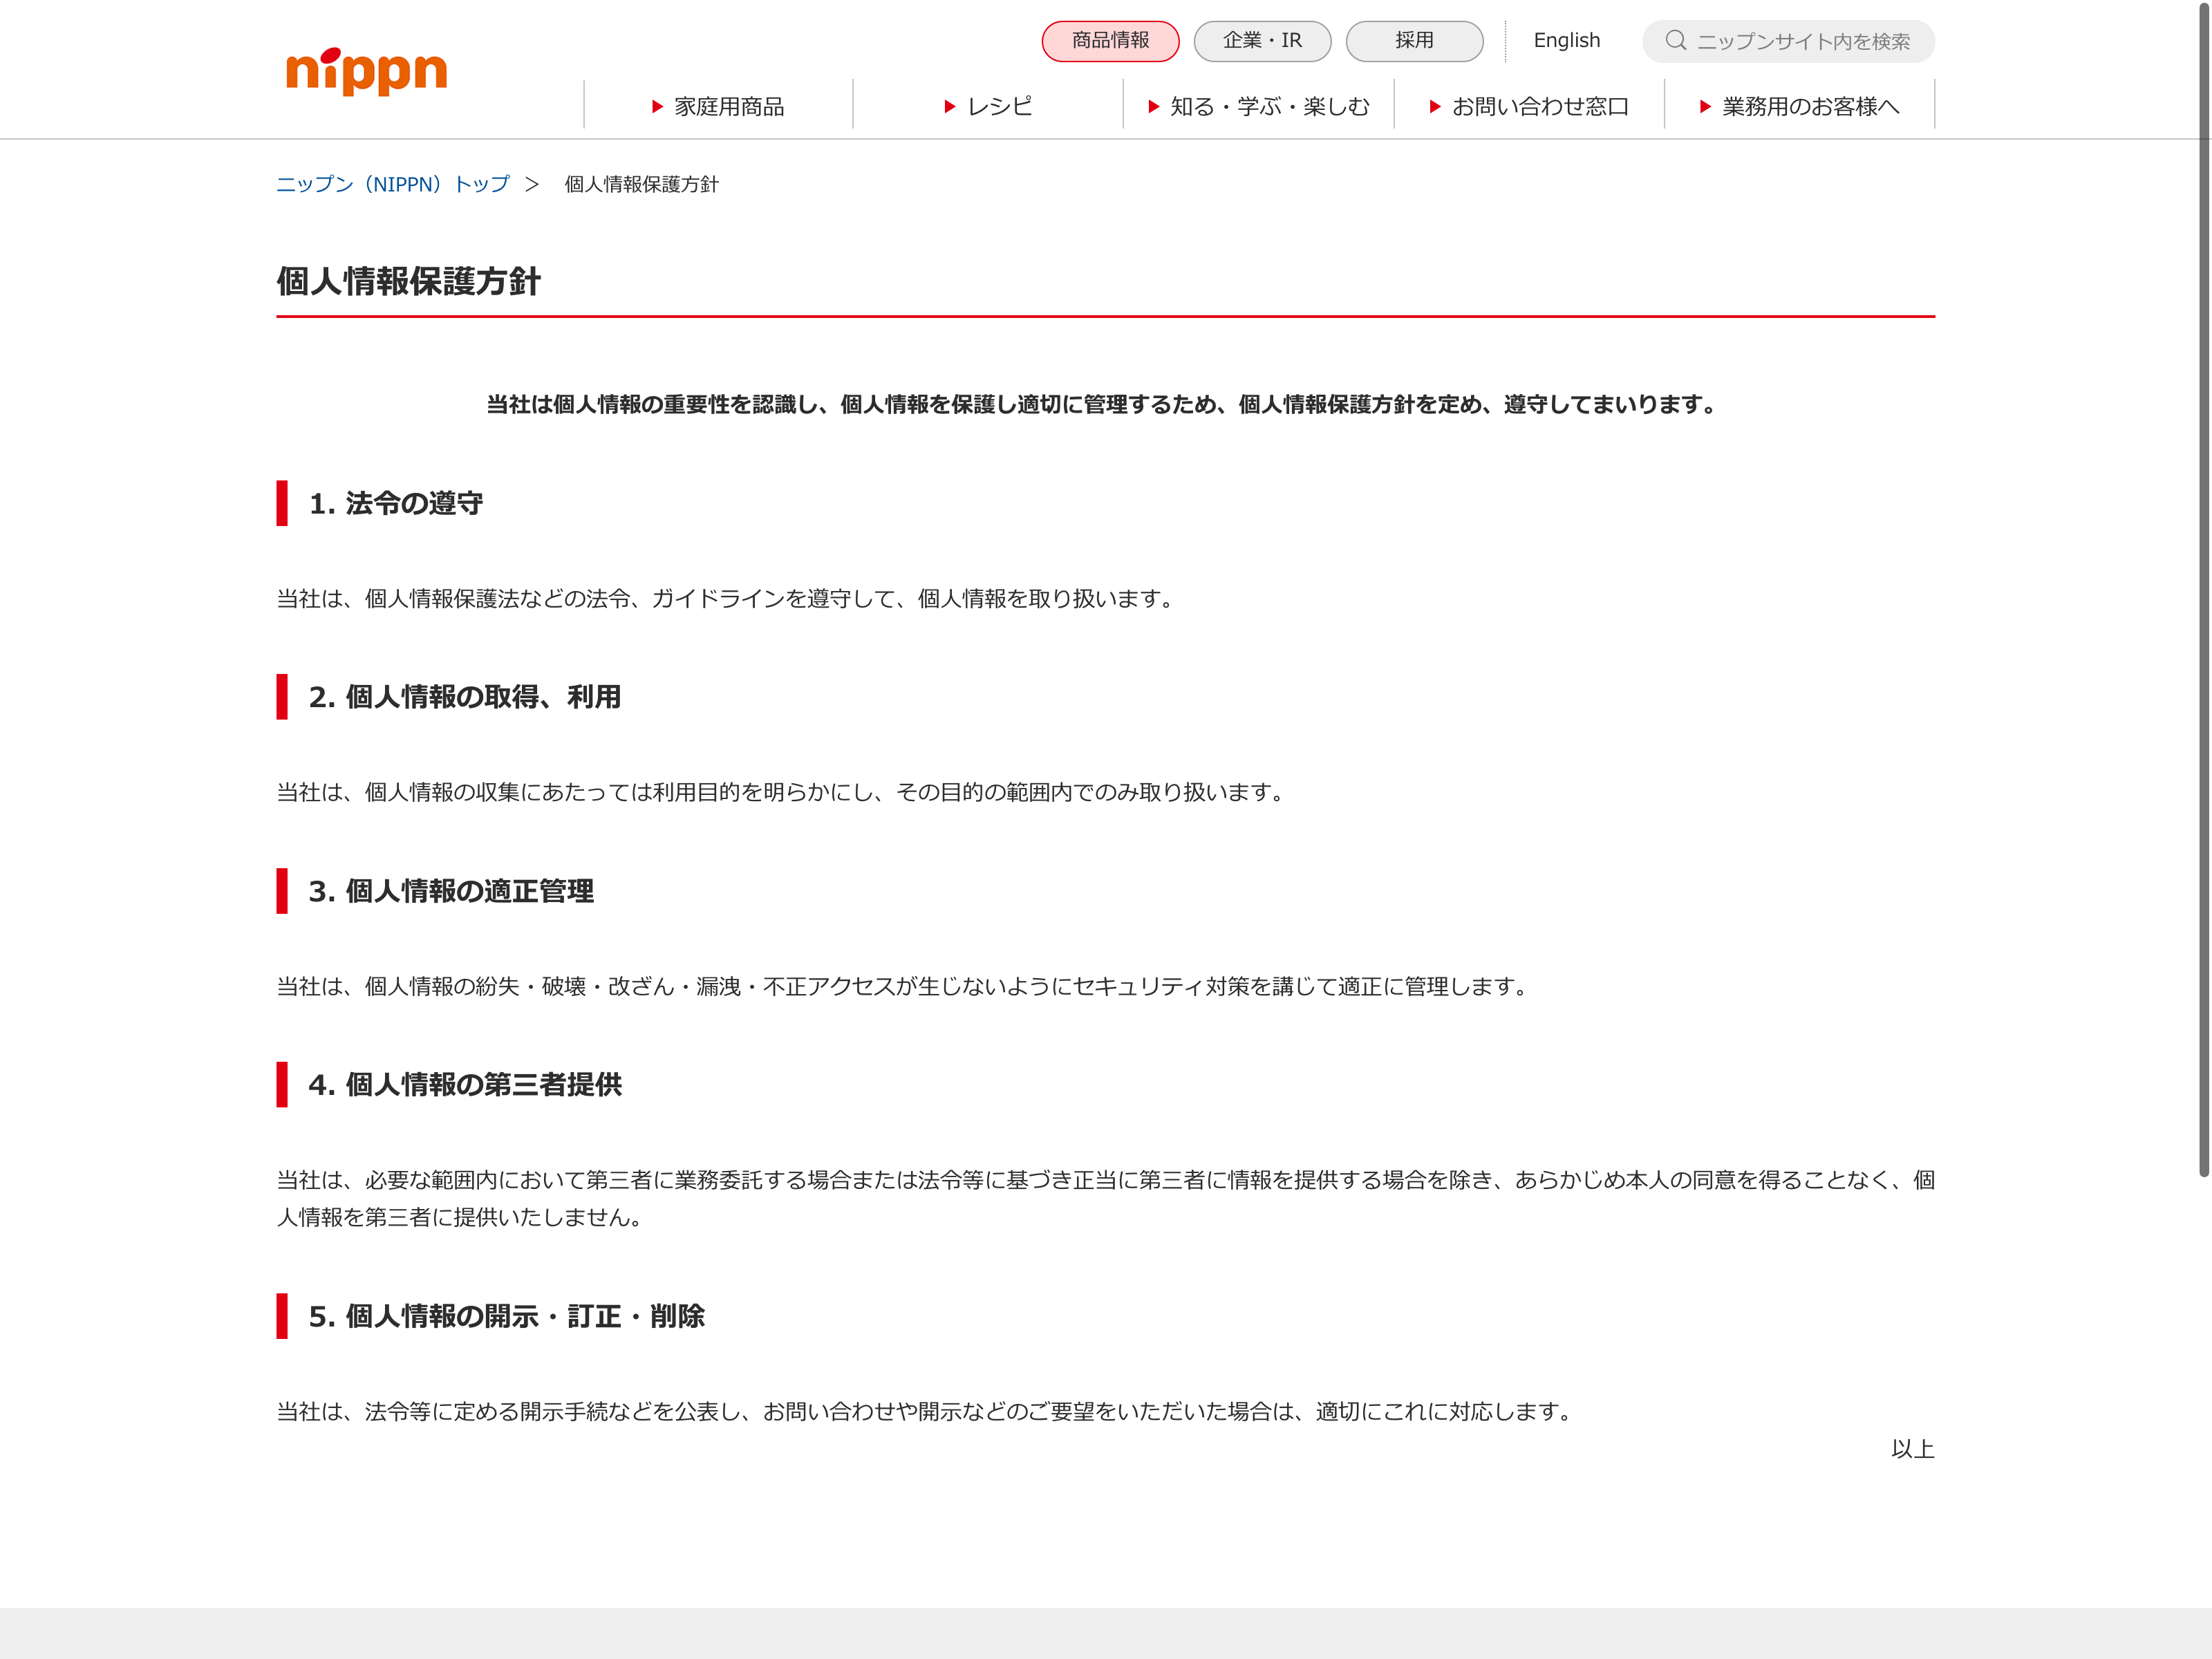Click the nippn logo
Screen dimensions: 2212x1659
tap(366, 71)
